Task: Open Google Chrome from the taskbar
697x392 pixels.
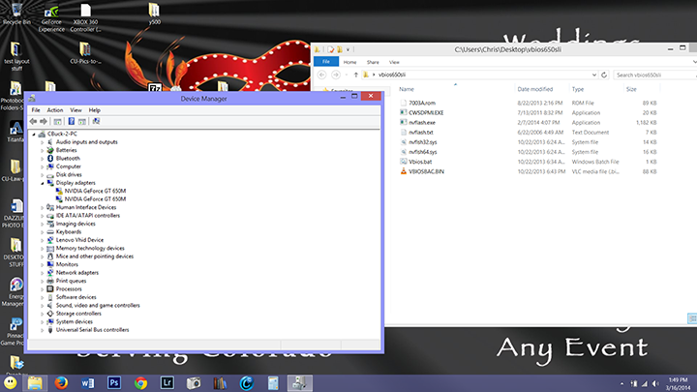Action: click(x=140, y=382)
